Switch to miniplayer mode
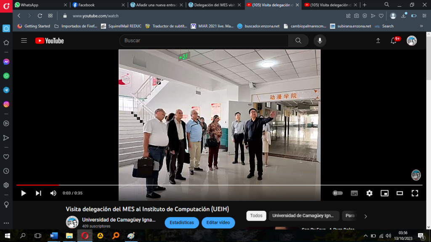This screenshot has height=242, width=431. 384,193
